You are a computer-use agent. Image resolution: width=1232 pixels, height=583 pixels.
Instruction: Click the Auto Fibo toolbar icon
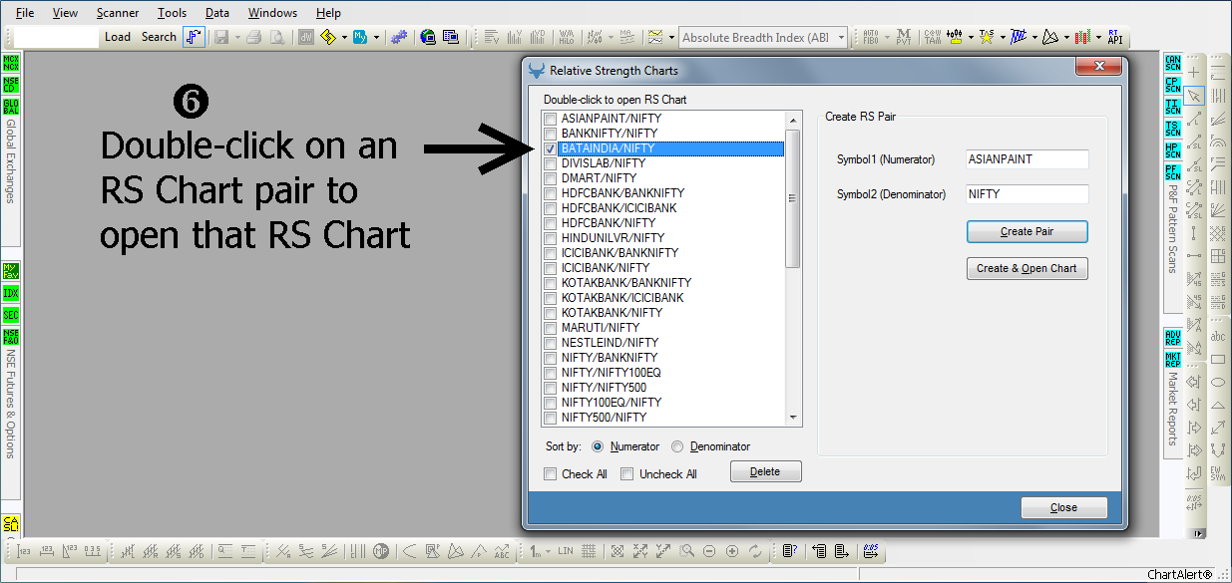[871, 37]
